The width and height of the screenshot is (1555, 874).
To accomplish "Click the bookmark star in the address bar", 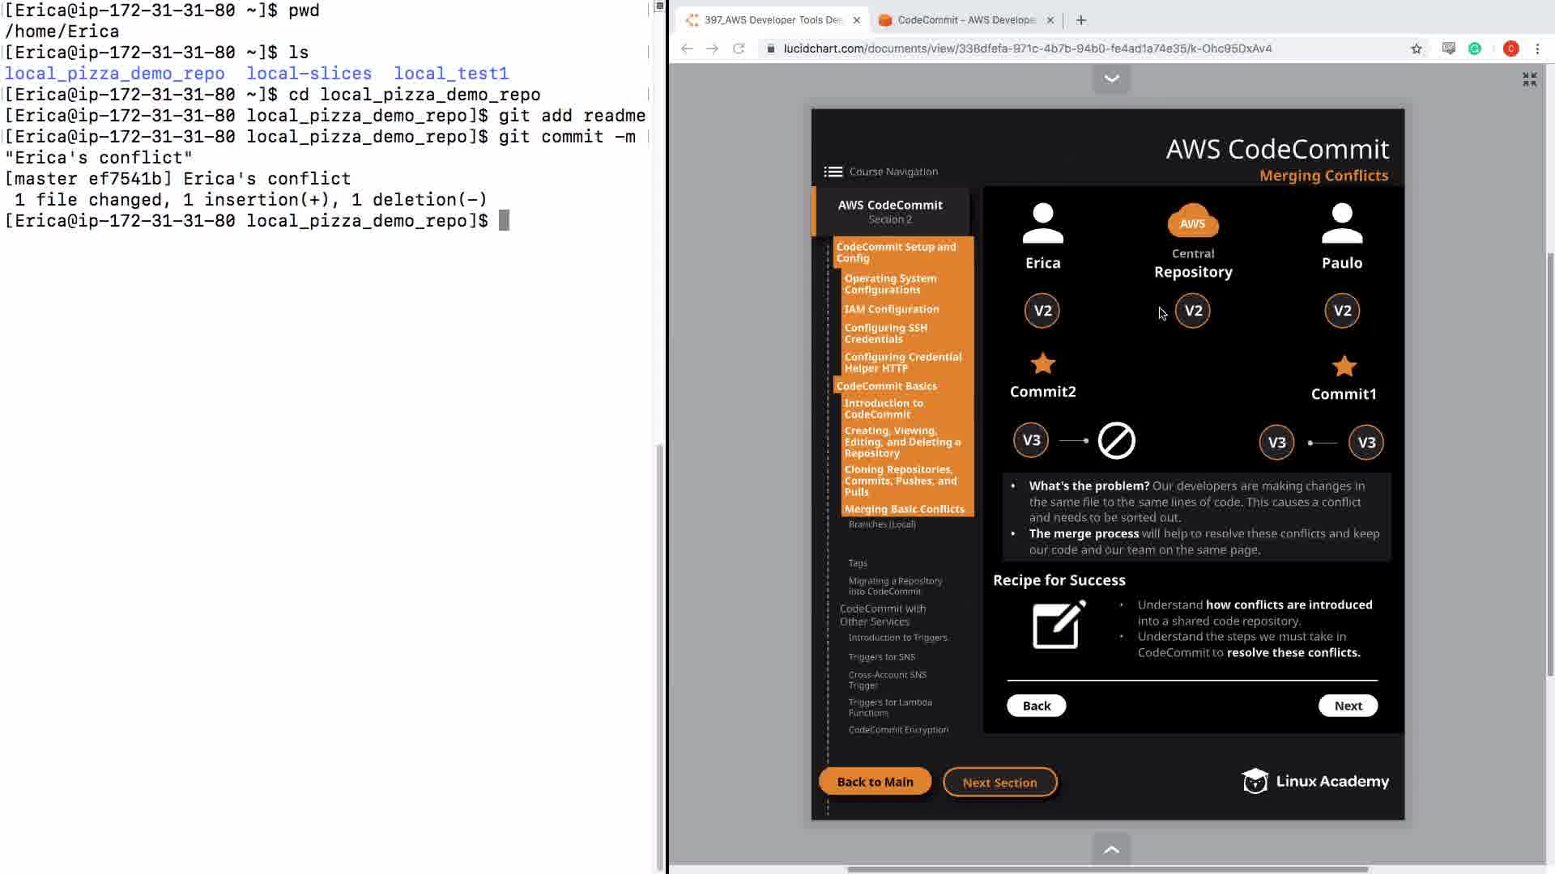I will click(1416, 49).
